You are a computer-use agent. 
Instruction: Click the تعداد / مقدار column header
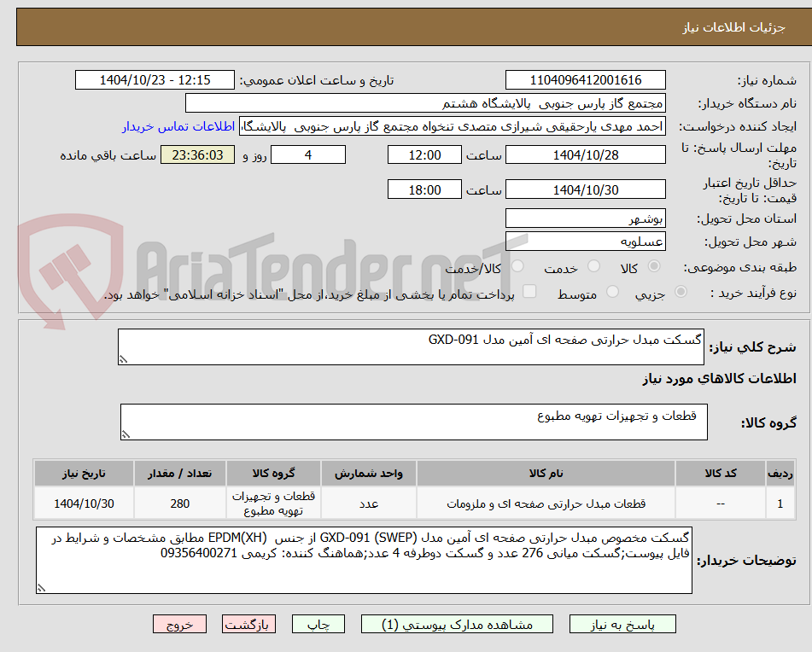point(179,473)
